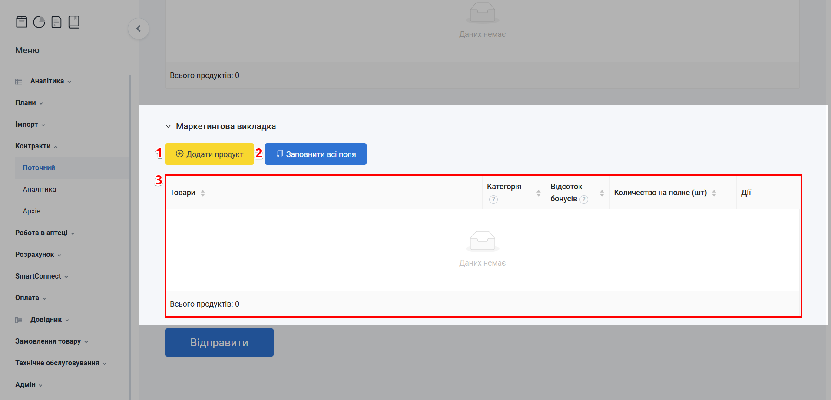The image size is (831, 400).
Task: Click help icon next to Відсоток бонусів
Action: tap(584, 200)
